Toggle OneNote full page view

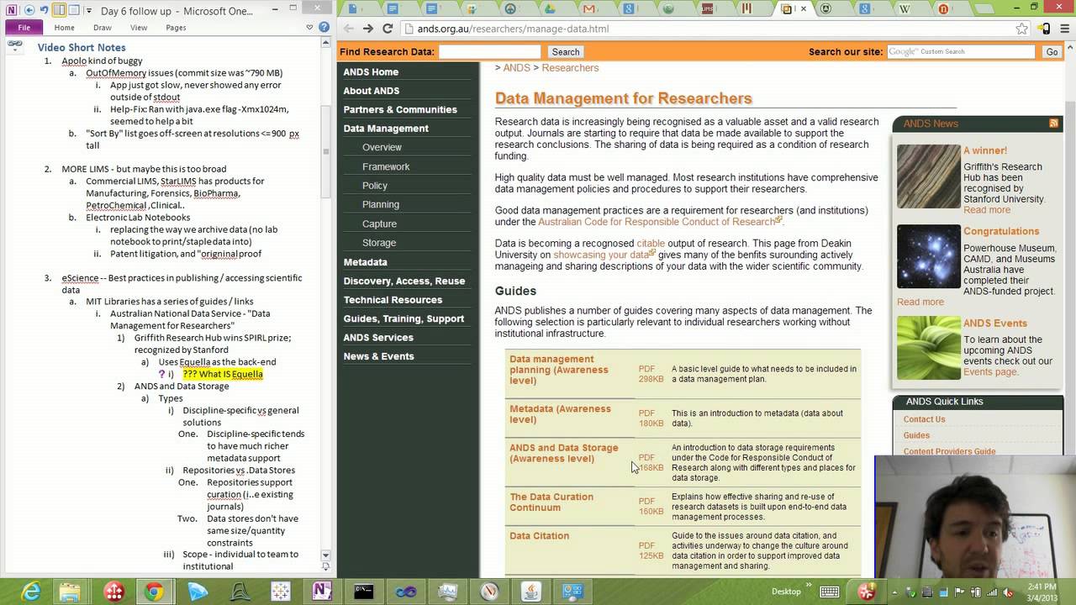coord(74,10)
